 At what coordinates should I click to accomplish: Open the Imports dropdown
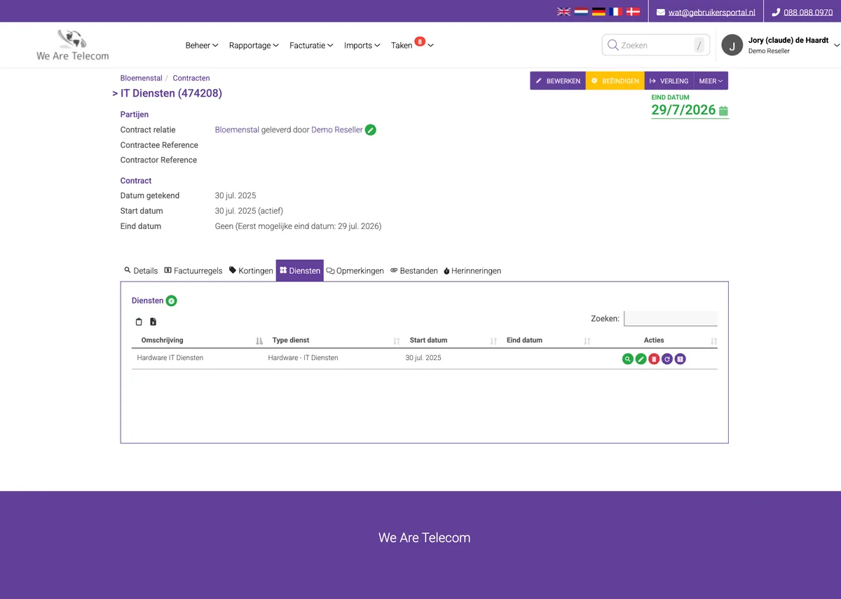pyautogui.click(x=362, y=46)
